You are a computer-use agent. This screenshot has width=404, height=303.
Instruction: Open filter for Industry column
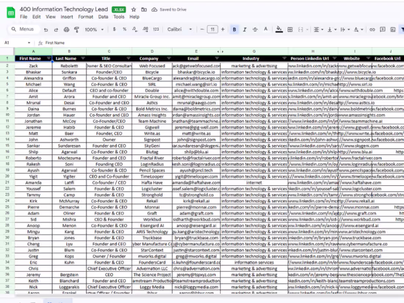tap(284, 58)
